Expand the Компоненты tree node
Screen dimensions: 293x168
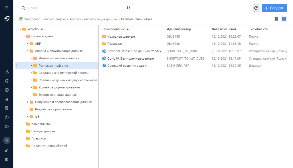point(24,124)
